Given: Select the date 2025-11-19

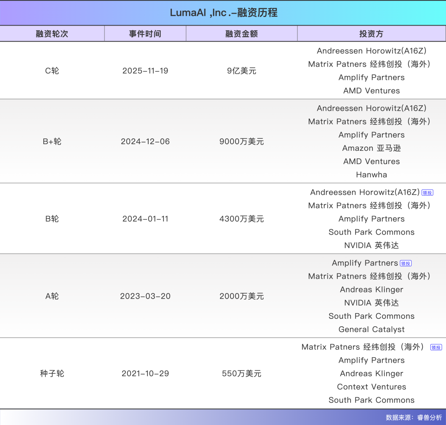Looking at the screenshot, I should 145,71.
